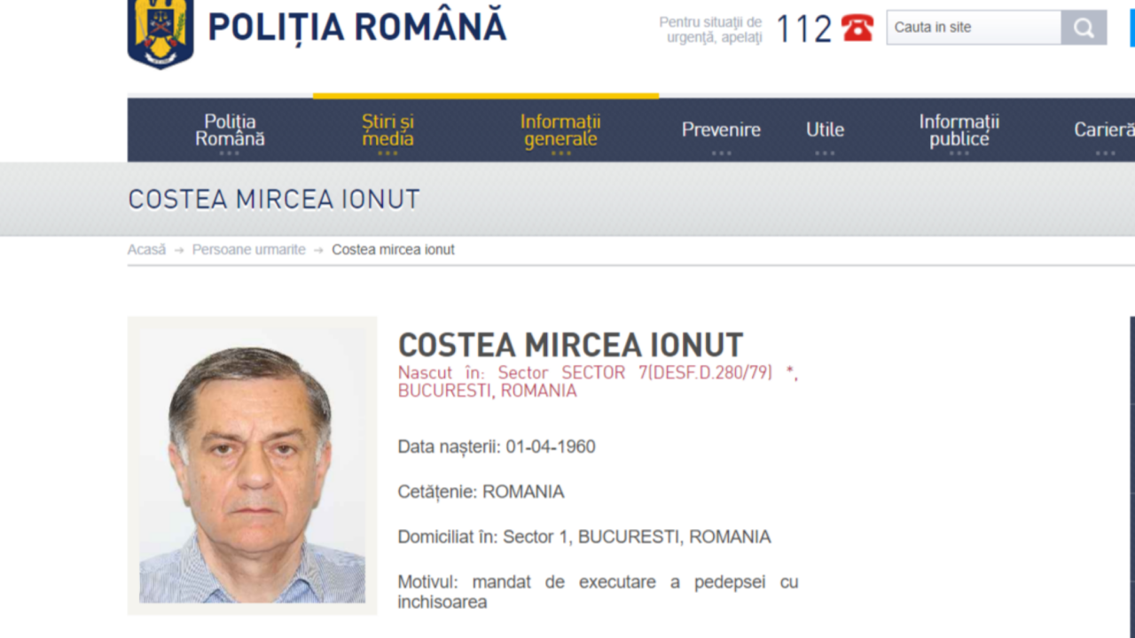Click the COSTEA MIRCEA IONUT profile heading
The width and height of the screenshot is (1135, 638).
(x=570, y=345)
